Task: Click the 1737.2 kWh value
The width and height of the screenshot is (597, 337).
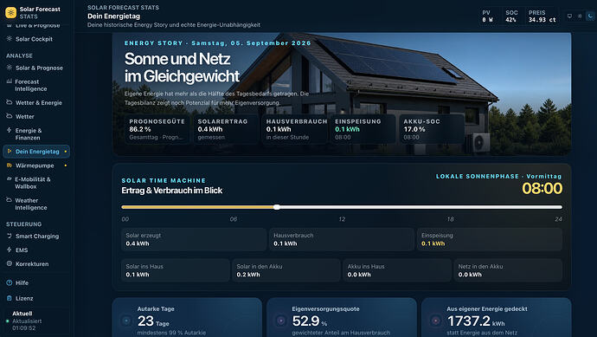Action: click(476, 321)
